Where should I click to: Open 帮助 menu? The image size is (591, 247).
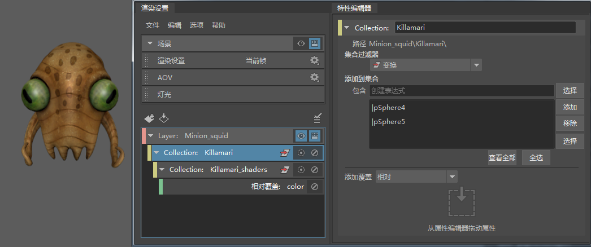point(219,25)
